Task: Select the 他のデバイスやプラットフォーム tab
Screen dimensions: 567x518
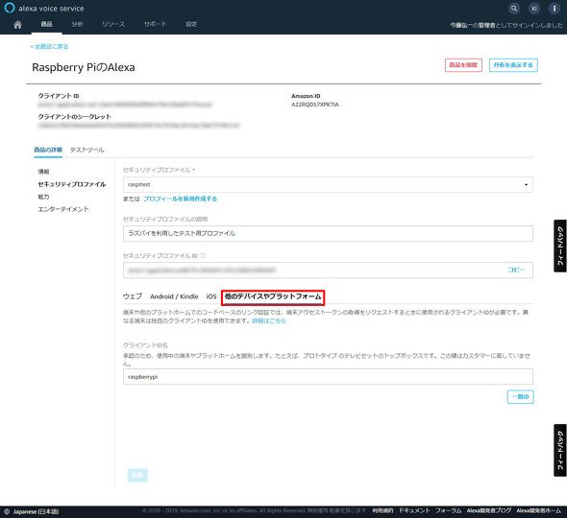Action: click(x=273, y=296)
